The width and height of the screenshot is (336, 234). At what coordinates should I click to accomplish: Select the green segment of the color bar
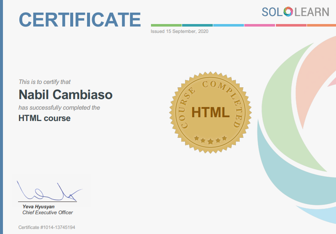click(x=166, y=25)
